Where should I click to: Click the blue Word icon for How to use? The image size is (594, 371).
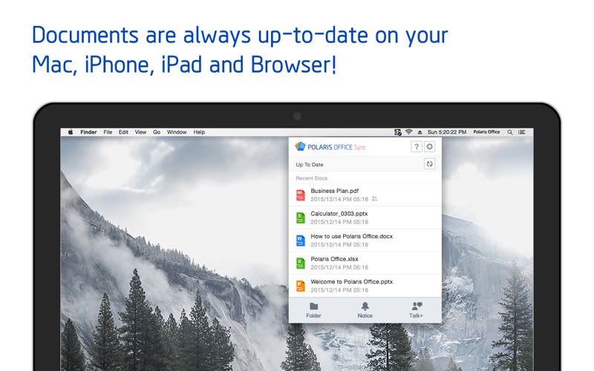tap(301, 240)
